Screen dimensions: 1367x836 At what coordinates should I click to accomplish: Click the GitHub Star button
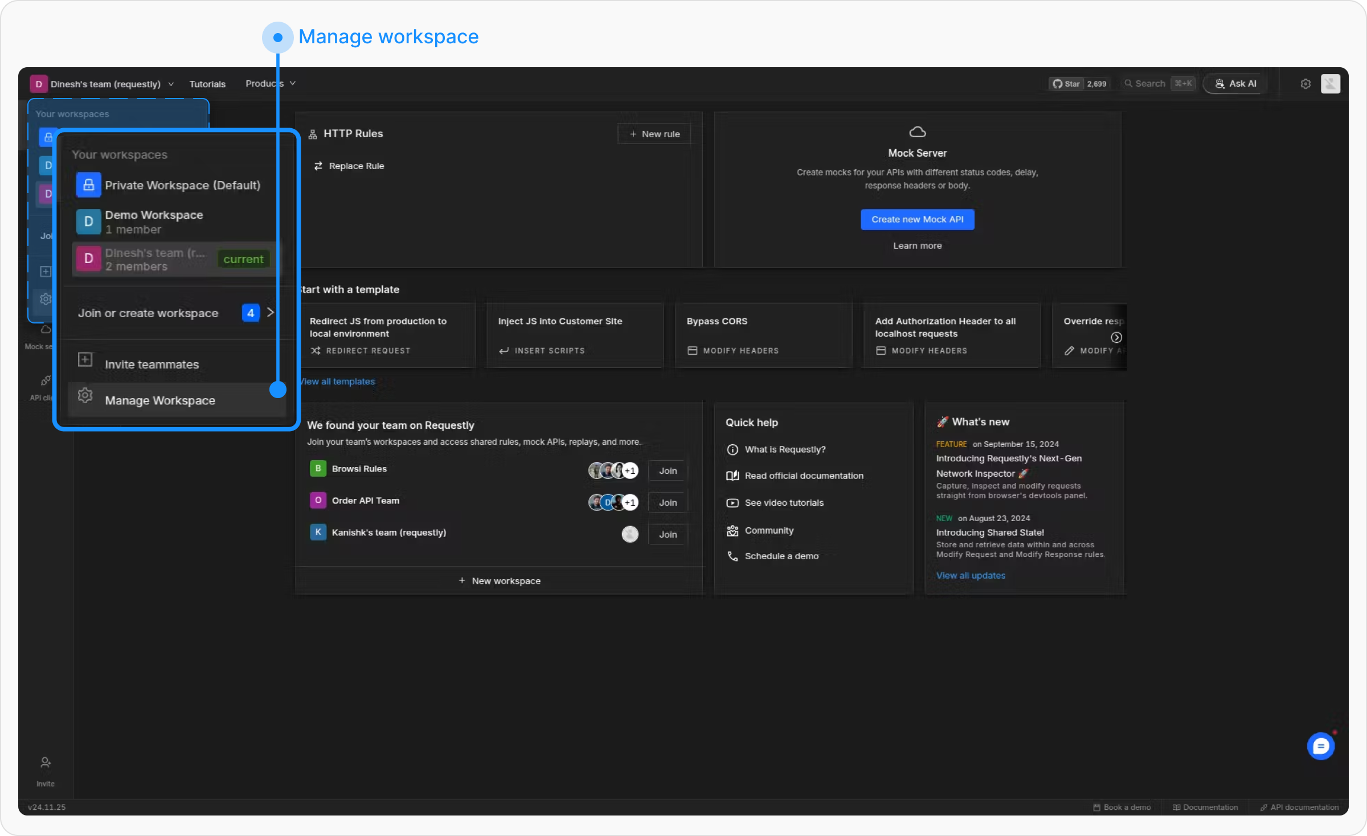point(1066,84)
